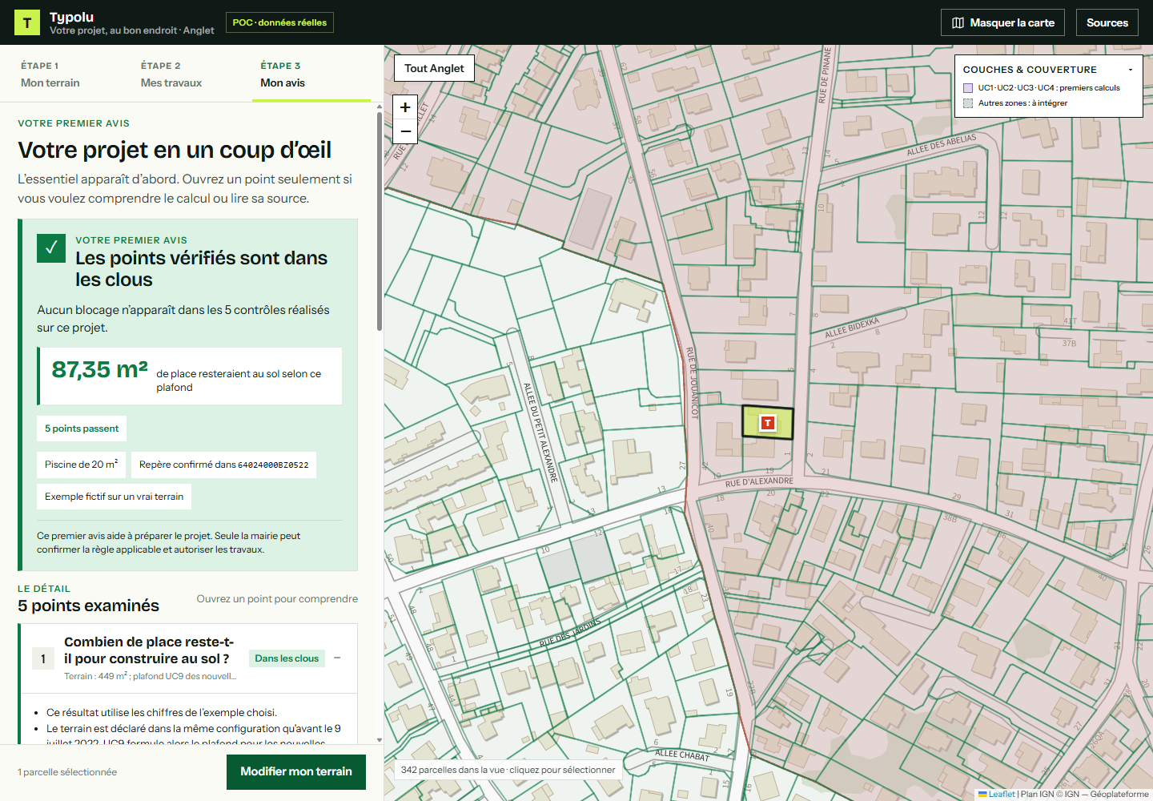The width and height of the screenshot is (1153, 801).
Task: Zoom out the map with minus button
Action: point(405,131)
